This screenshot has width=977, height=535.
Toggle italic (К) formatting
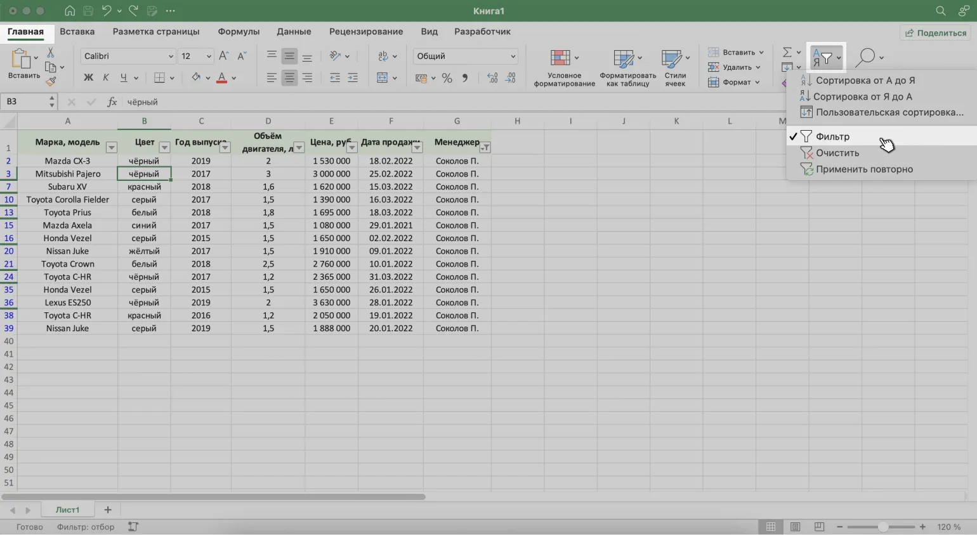[x=106, y=77]
